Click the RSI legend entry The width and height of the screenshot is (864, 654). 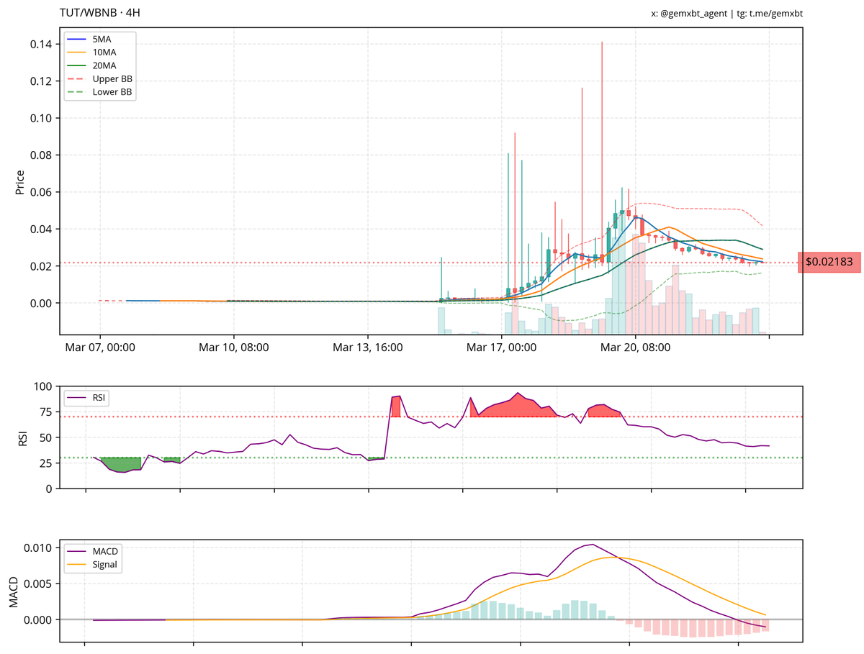pyautogui.click(x=86, y=397)
